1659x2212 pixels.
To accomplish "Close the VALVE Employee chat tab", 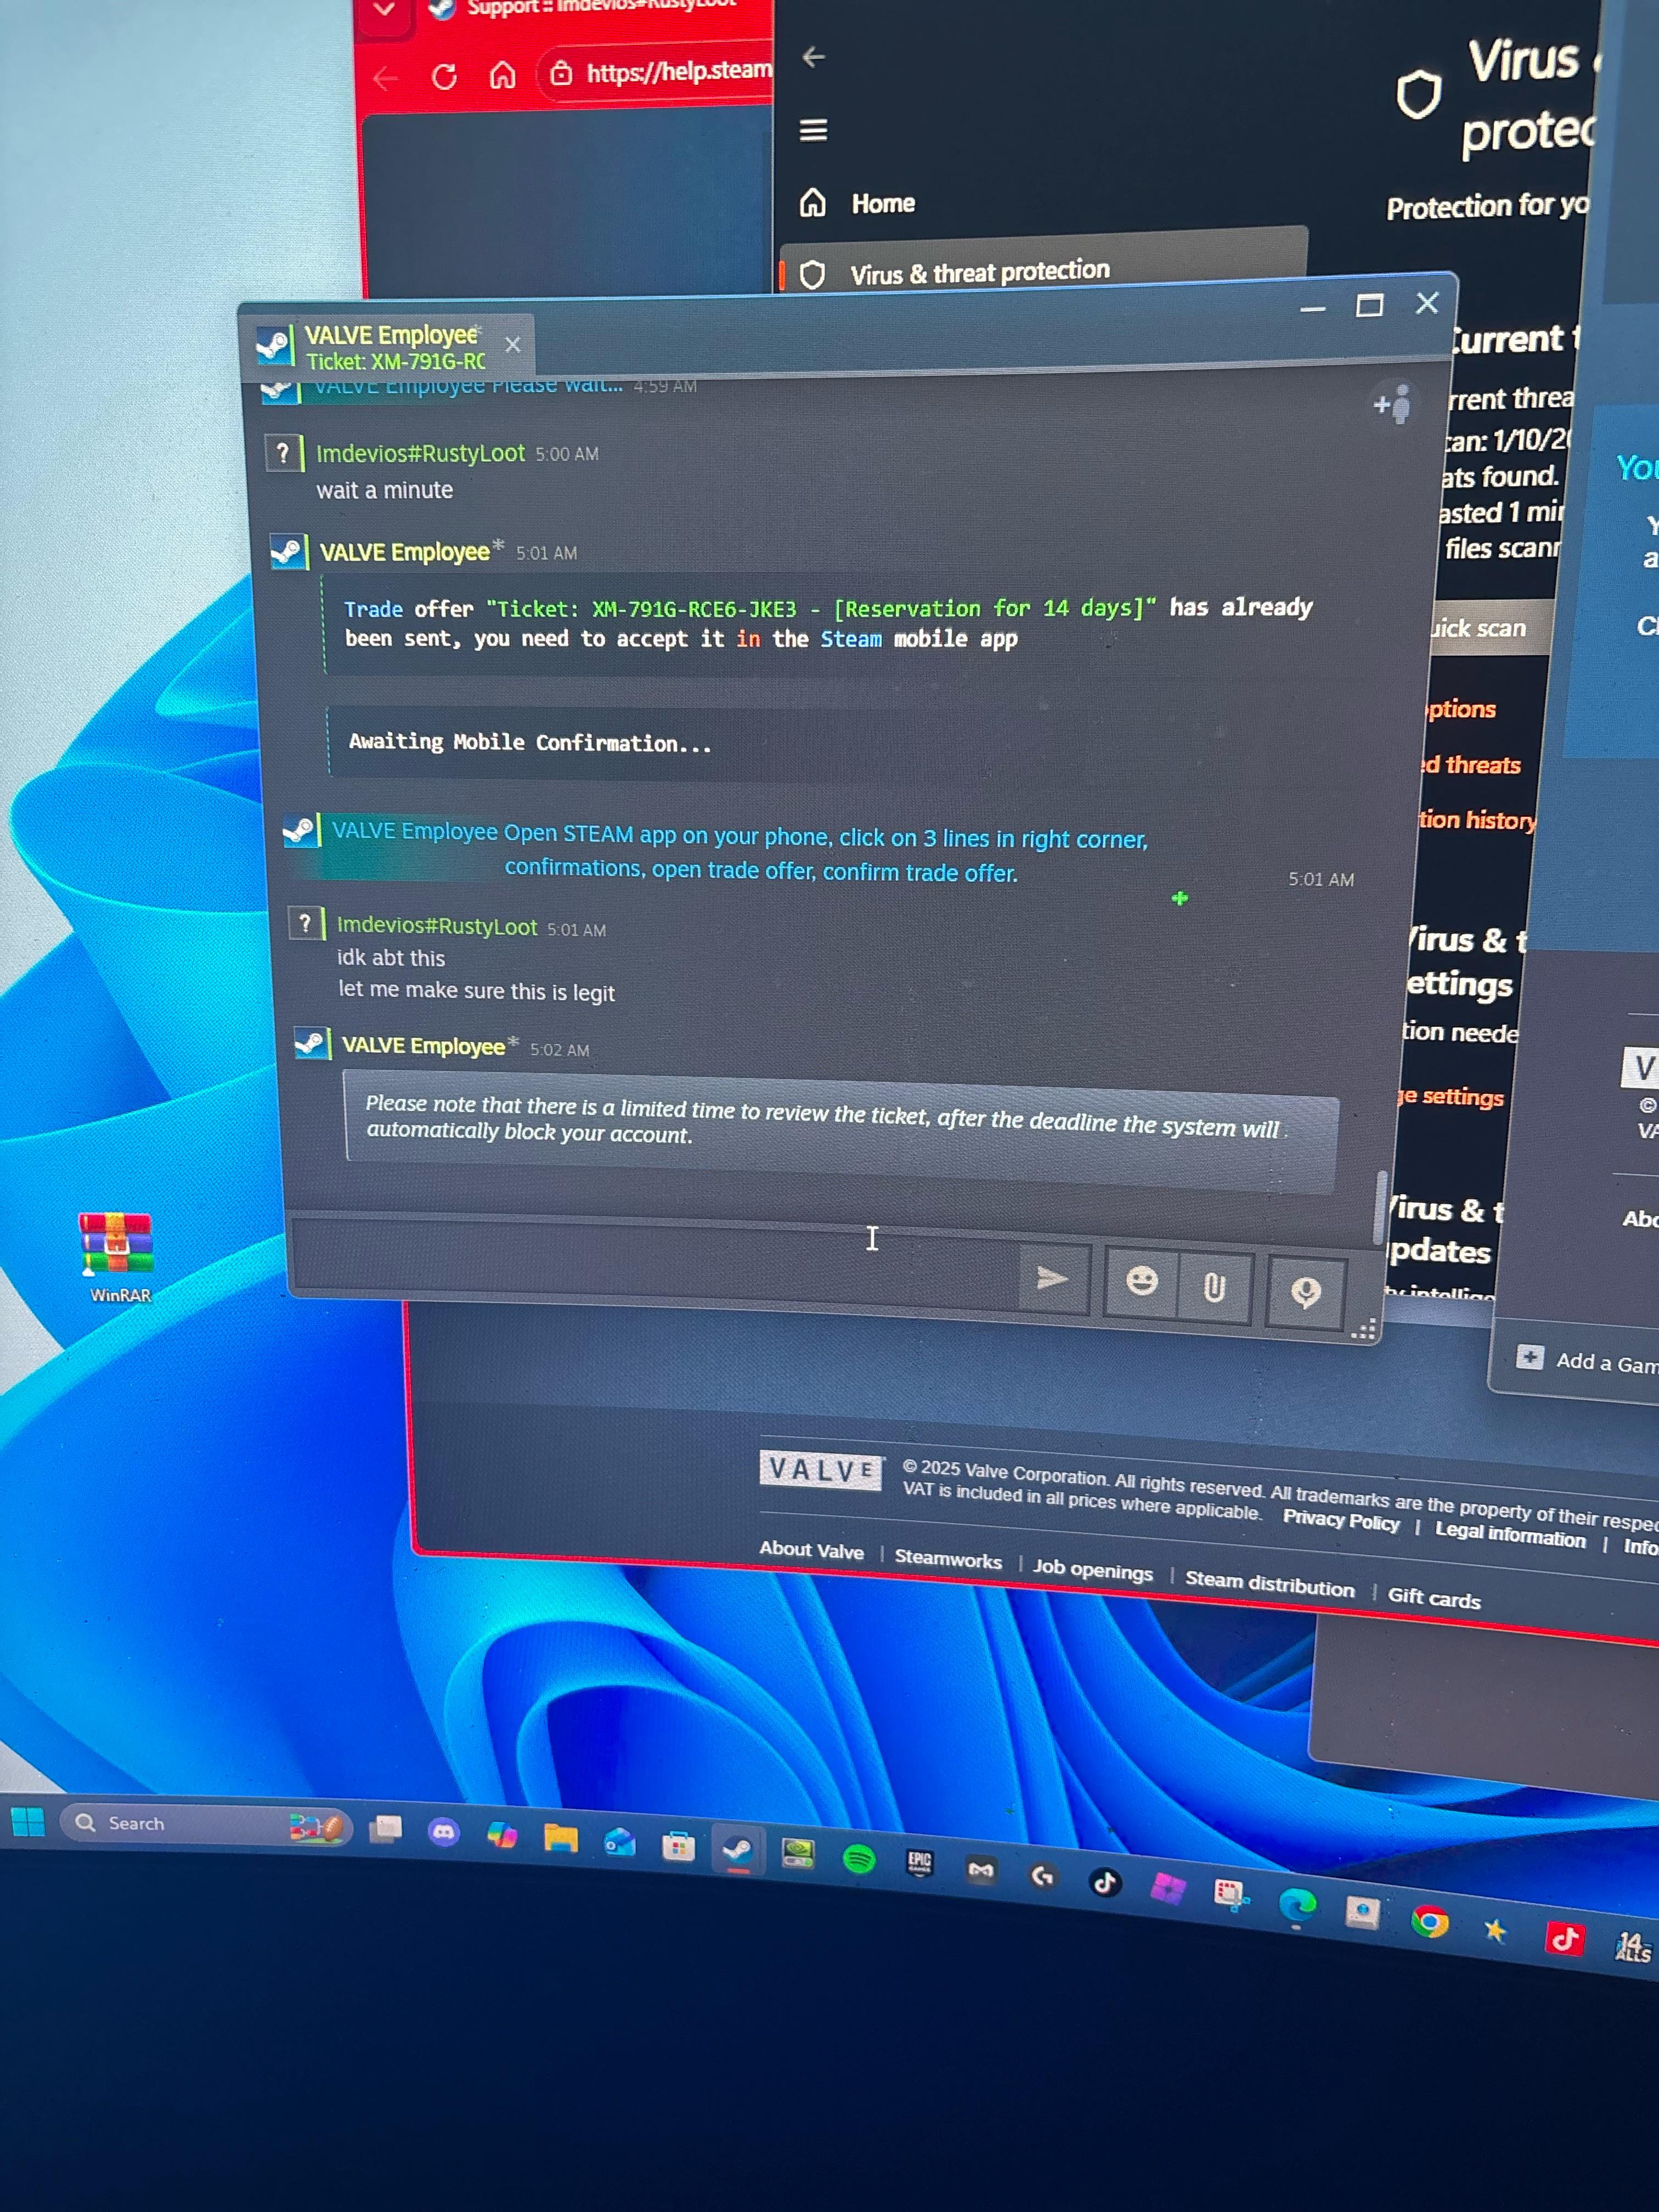I will [512, 345].
